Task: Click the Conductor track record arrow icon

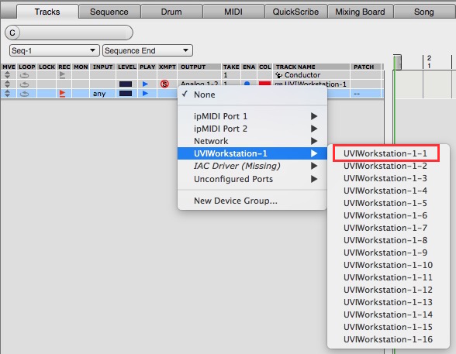Action: [62, 75]
